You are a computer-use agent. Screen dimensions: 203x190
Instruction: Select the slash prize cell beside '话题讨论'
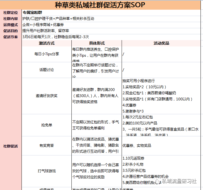point(161,70)
